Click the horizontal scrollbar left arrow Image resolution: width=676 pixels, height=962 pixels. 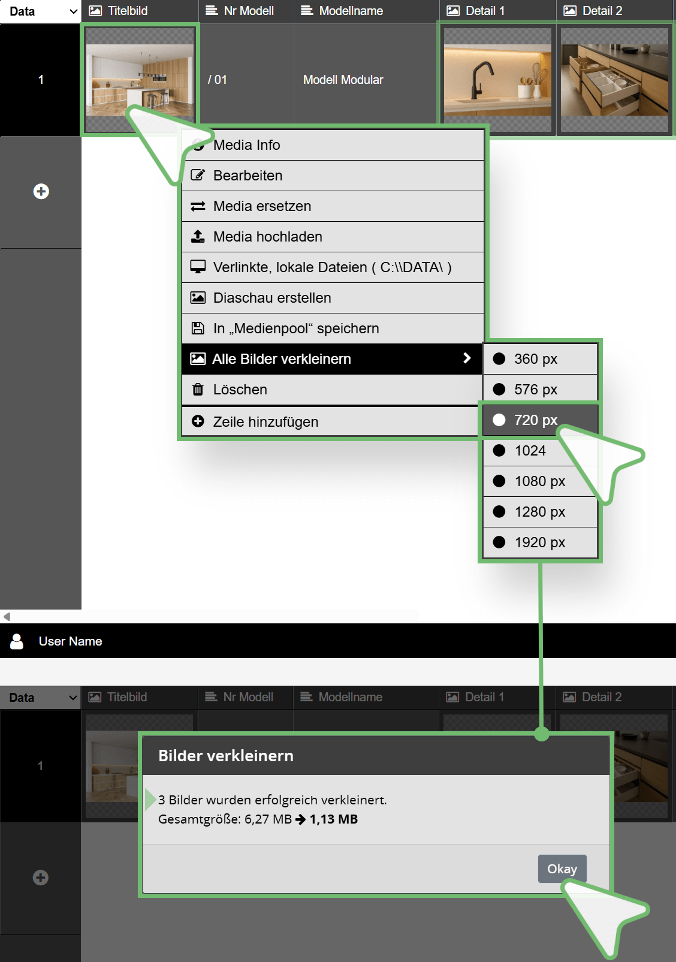click(7, 616)
